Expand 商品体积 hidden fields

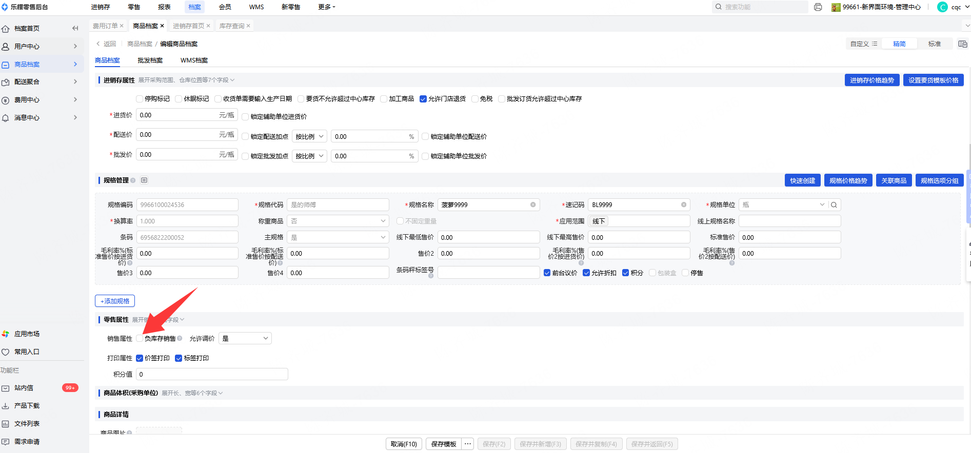point(192,394)
